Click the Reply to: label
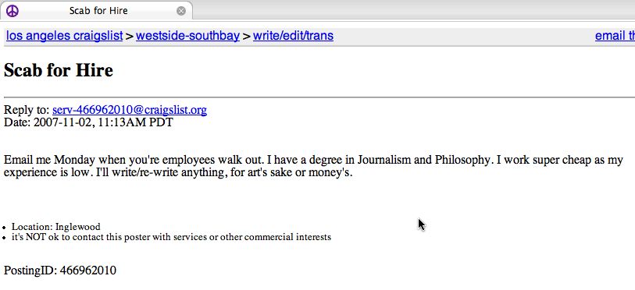This screenshot has height=290, width=635. 27,110
